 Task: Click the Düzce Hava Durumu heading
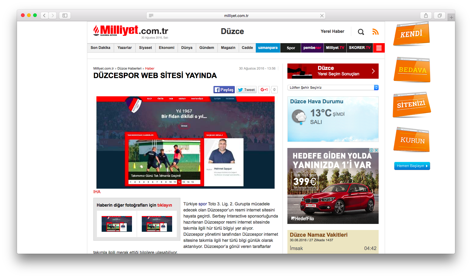pos(317,101)
